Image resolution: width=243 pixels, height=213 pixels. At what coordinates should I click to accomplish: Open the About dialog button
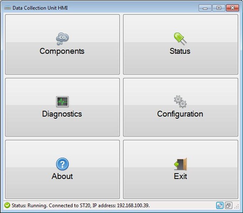[62, 169]
